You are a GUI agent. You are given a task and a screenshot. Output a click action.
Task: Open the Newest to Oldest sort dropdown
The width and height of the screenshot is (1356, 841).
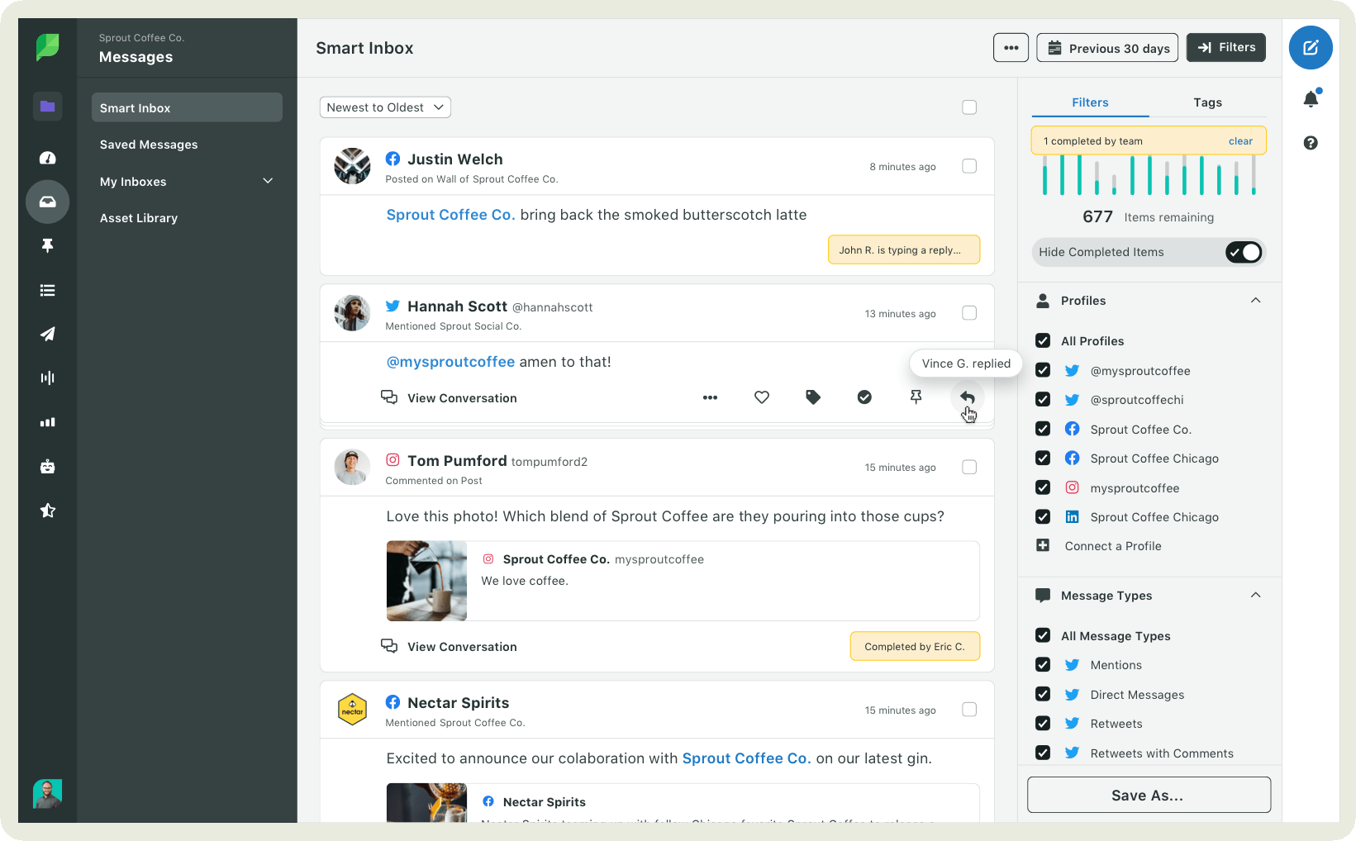tap(385, 107)
